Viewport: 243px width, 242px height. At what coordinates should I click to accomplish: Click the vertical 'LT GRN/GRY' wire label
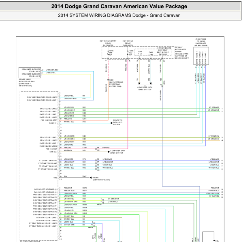[161, 69]
